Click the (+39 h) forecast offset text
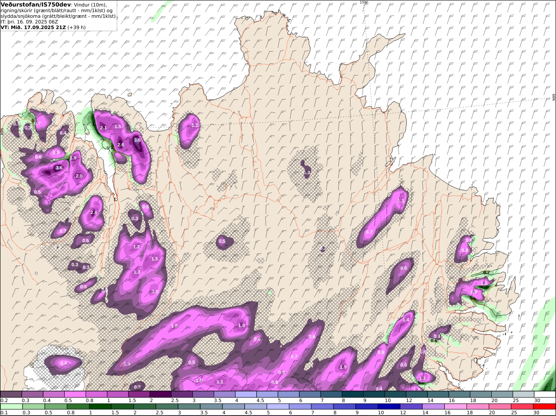This screenshot has height=416, width=556. tap(76, 27)
